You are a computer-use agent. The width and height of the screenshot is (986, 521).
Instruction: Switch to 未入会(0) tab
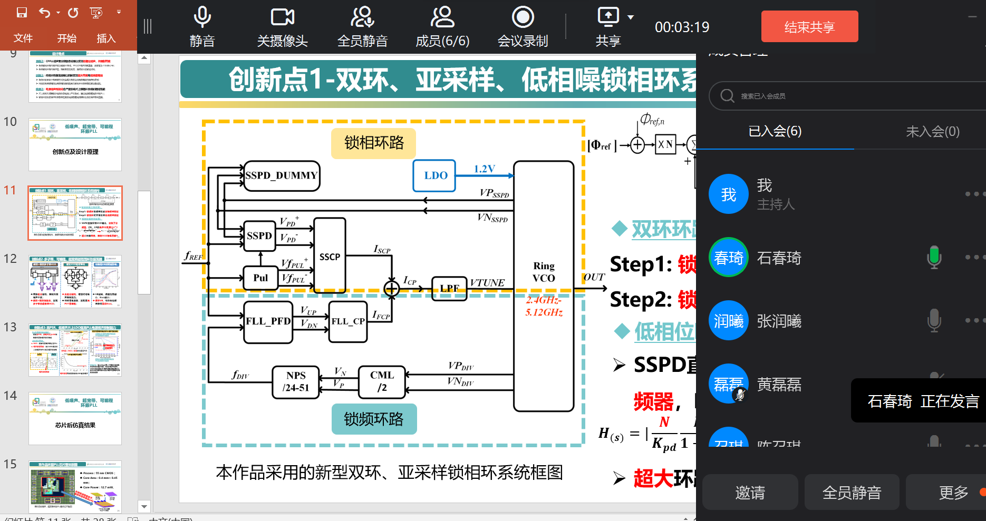[x=932, y=131]
